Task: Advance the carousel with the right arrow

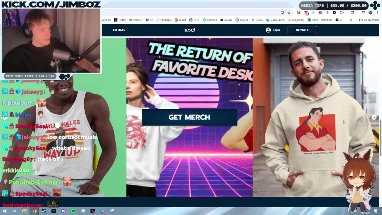Action: pos(374,117)
